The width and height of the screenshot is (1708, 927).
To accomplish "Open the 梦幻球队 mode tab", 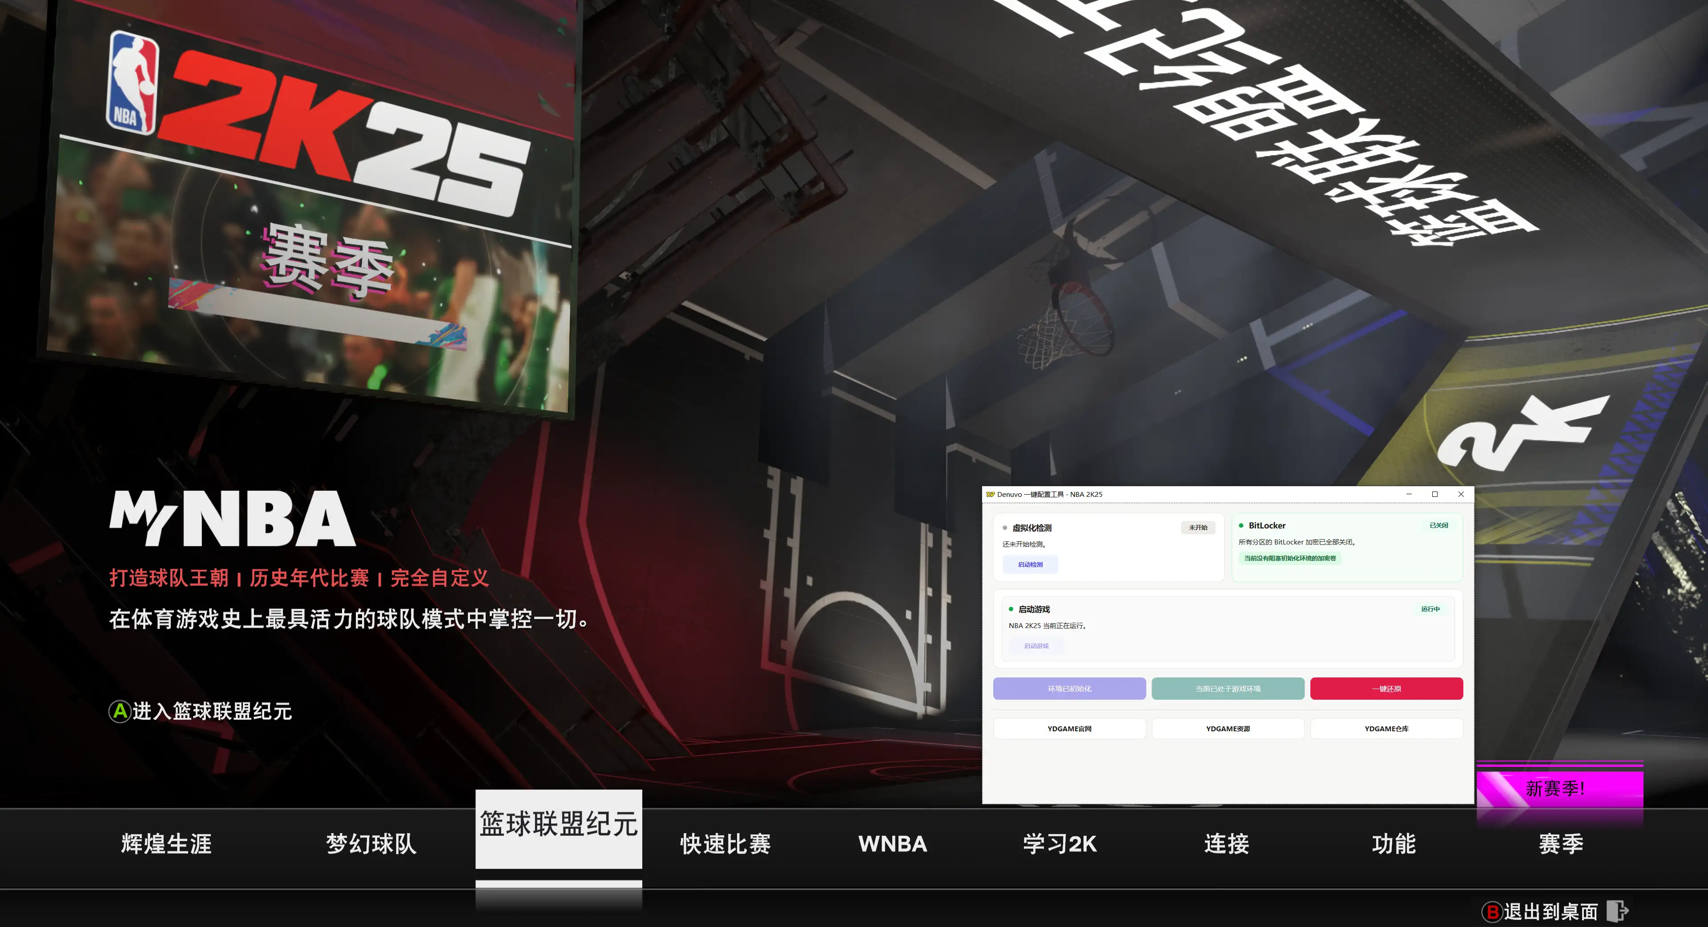I will pyautogui.click(x=371, y=844).
